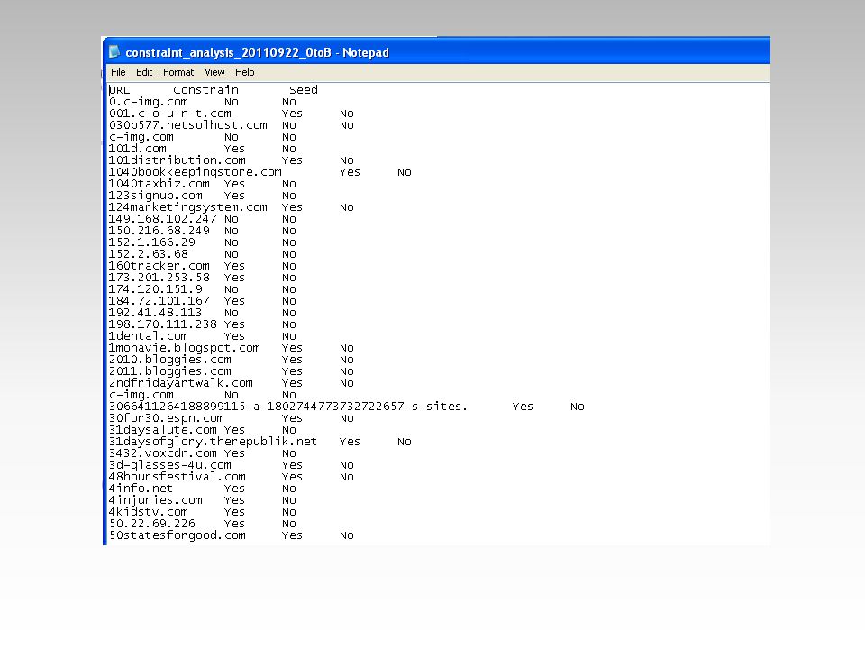Click IP address 149.168.102.247
The image size is (865, 649).
pyautogui.click(x=163, y=219)
